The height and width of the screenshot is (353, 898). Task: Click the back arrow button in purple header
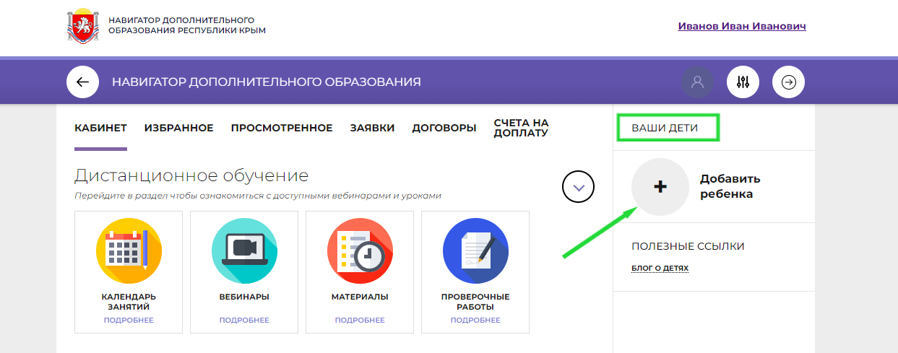click(x=82, y=82)
